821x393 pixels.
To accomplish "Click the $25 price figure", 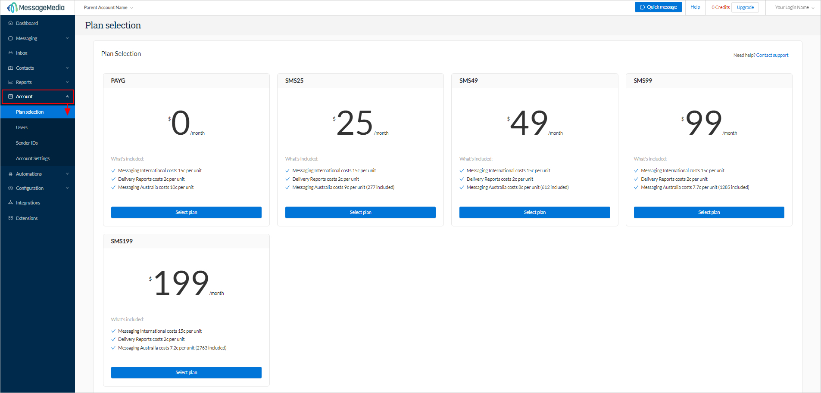I will (354, 123).
